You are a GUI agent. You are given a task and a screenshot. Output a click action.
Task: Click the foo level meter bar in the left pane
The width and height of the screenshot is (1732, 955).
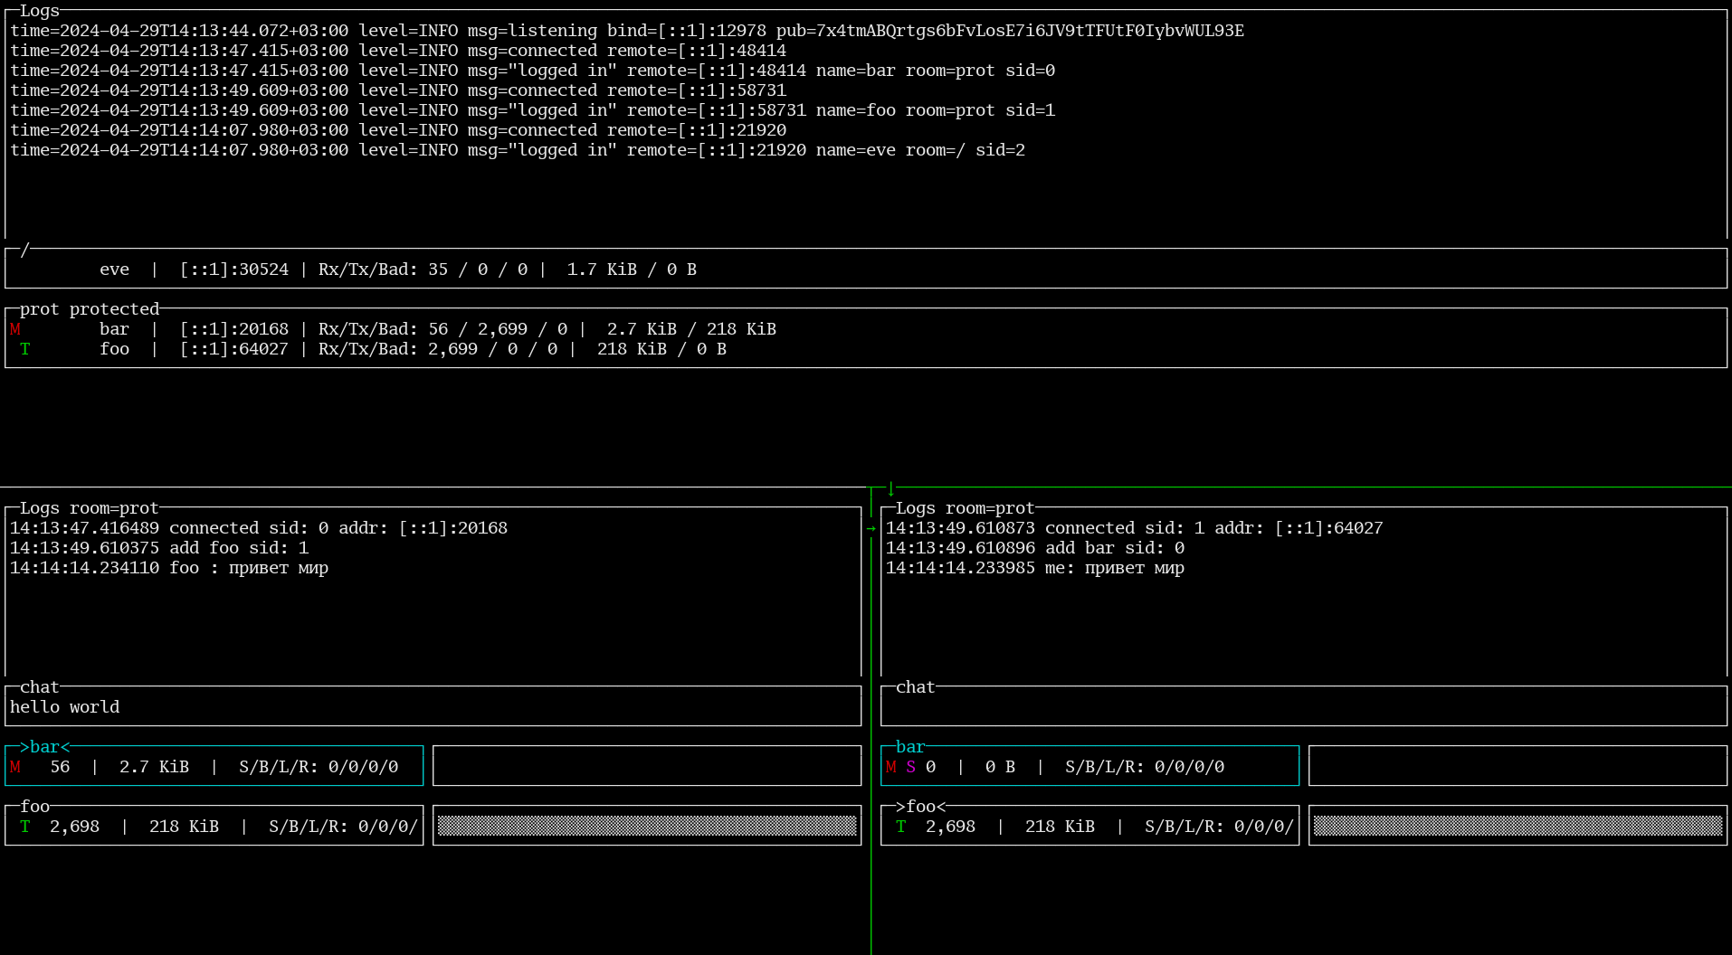[x=647, y=826]
